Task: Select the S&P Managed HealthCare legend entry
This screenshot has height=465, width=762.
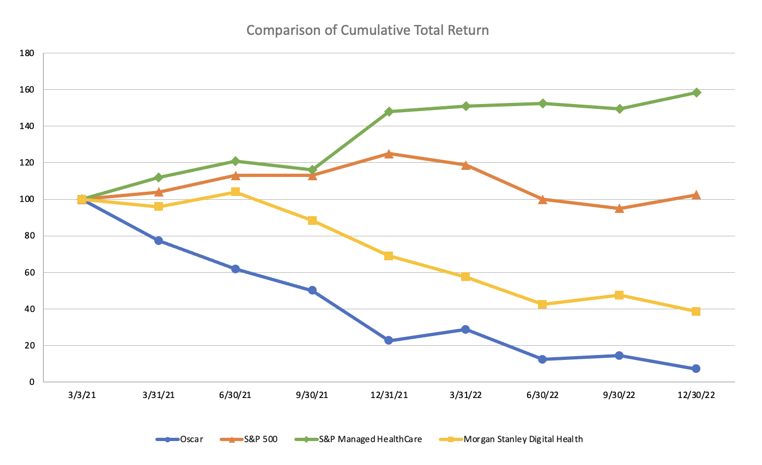Action: pos(370,439)
